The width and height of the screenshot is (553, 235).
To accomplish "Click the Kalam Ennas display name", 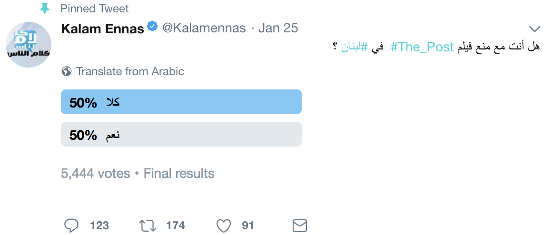I will (x=102, y=29).
